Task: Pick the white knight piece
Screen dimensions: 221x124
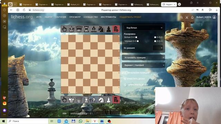Action: [101, 100]
